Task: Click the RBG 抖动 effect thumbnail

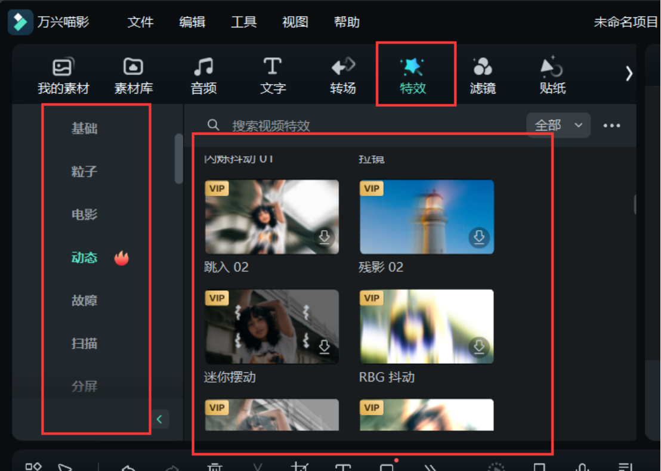Action: coord(427,326)
